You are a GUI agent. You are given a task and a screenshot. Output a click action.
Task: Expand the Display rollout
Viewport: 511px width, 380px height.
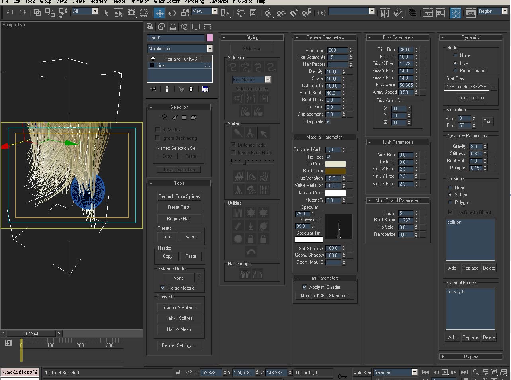click(x=470, y=356)
